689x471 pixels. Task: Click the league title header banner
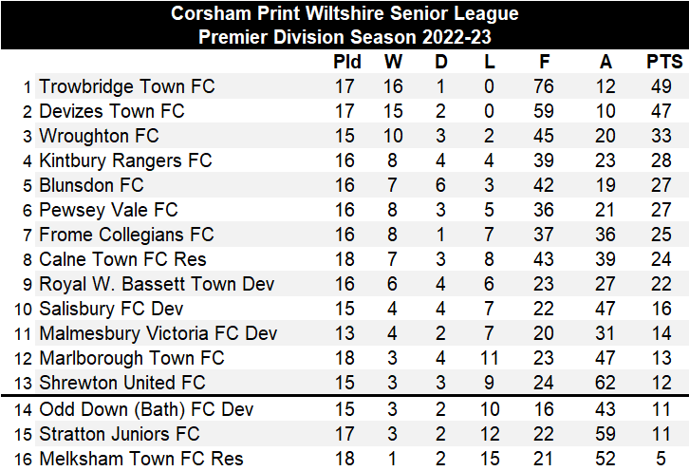coord(344,25)
